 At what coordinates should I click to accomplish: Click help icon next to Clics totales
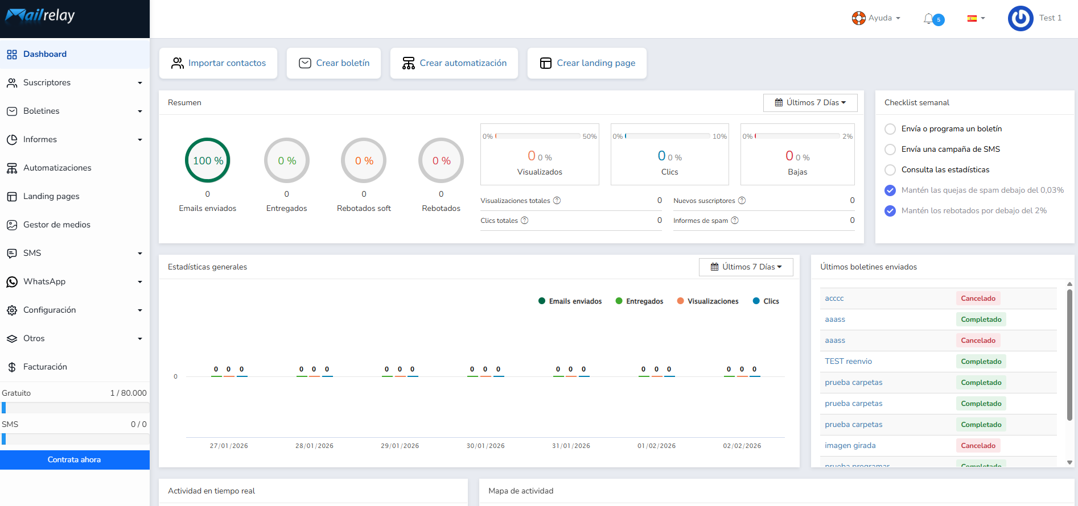(x=525, y=221)
